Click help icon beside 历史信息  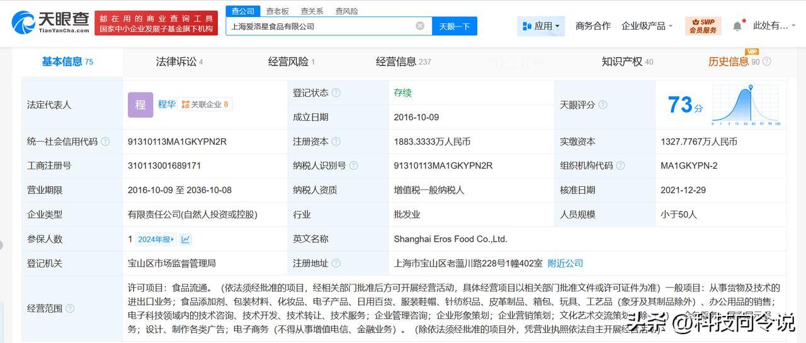766,62
